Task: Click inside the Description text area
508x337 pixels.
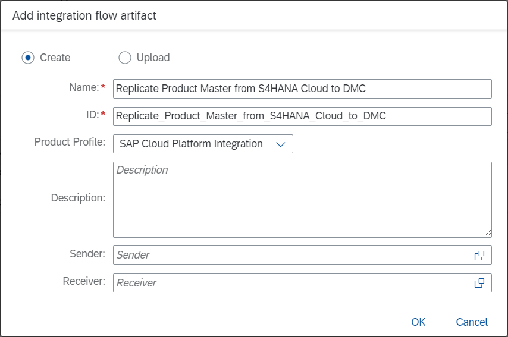Action: pos(302,200)
